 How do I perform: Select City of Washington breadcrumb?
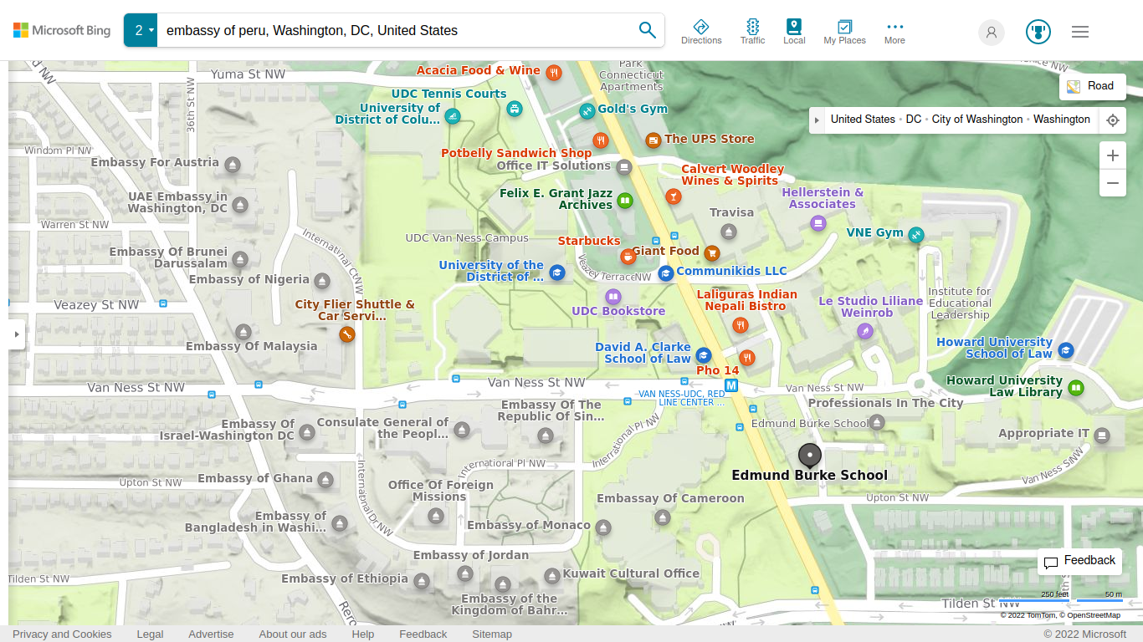(x=977, y=120)
